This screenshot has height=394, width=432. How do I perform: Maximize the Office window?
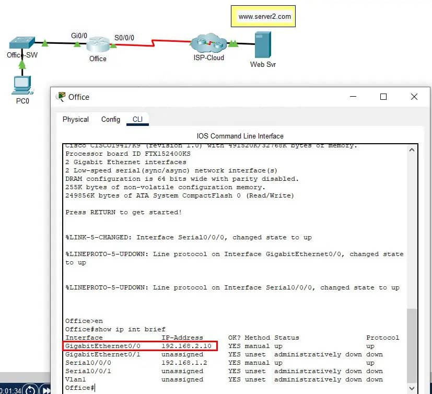pos(383,97)
